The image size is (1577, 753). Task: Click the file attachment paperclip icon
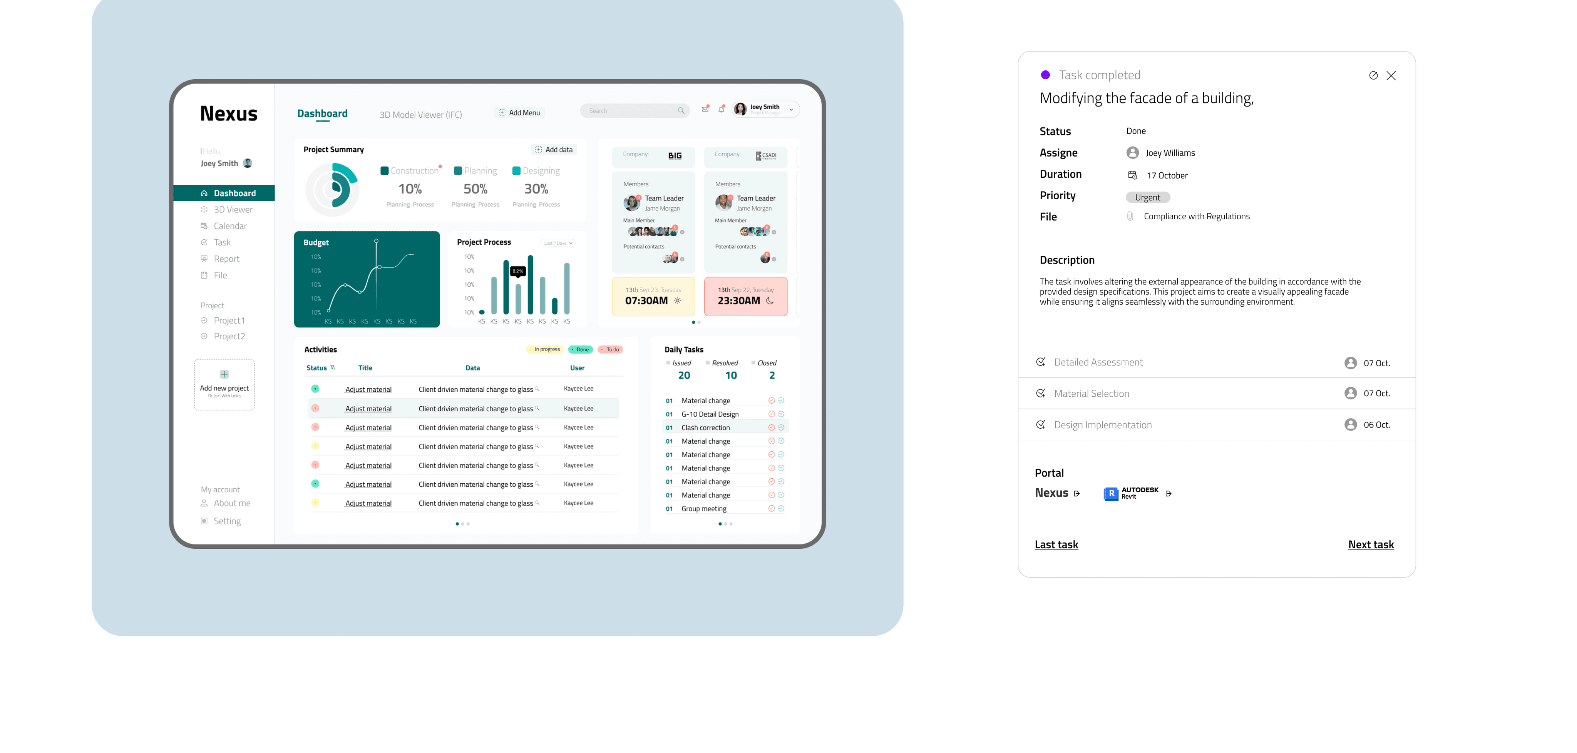(x=1130, y=216)
